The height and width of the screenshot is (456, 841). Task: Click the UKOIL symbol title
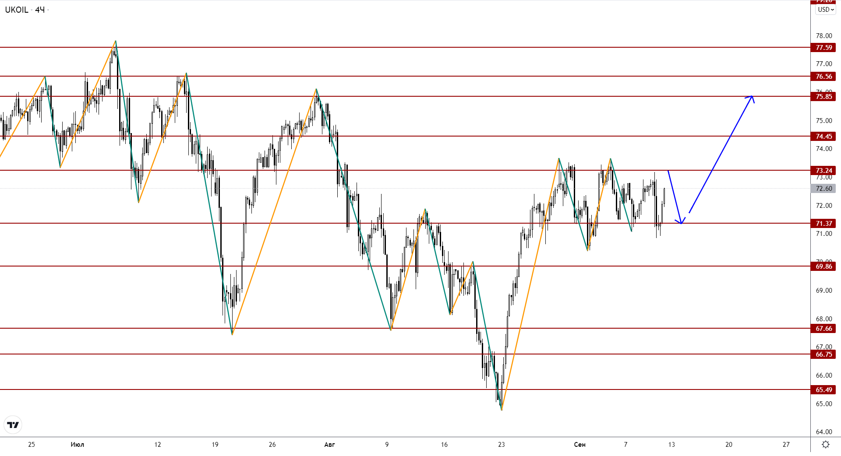pos(17,10)
